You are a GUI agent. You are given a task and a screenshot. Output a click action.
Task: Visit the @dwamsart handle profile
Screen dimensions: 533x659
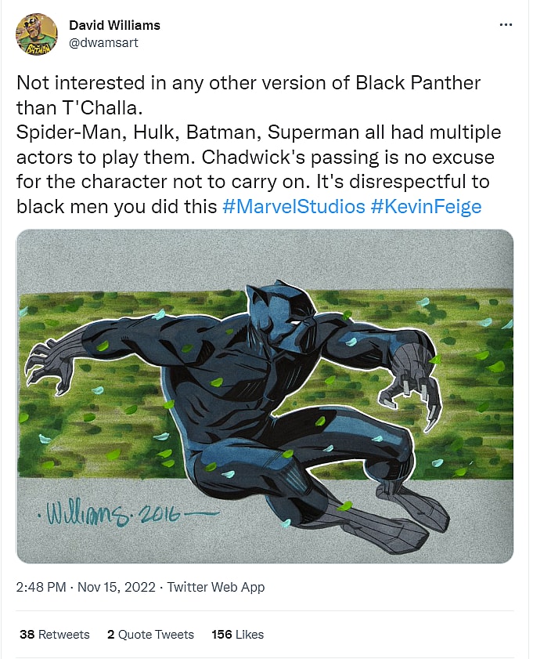pyautogui.click(x=103, y=42)
